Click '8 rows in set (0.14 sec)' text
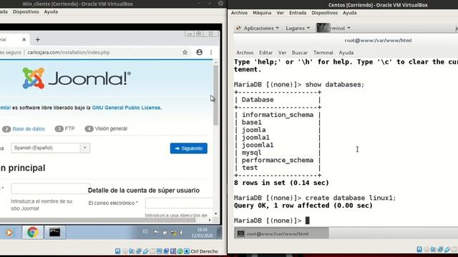458x257 pixels. 281,183
